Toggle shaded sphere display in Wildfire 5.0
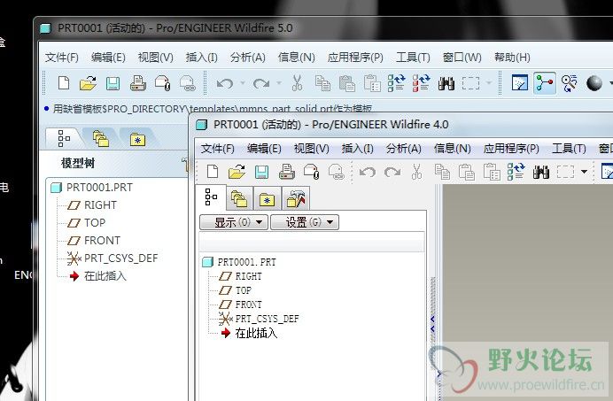 point(594,83)
